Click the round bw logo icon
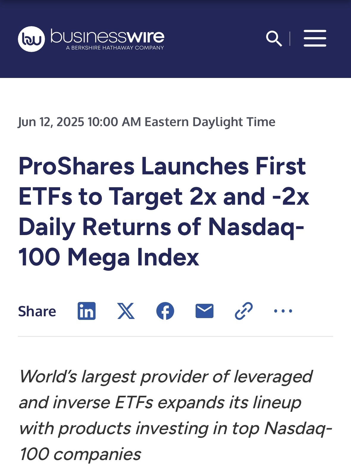The width and height of the screenshot is (351, 474). pyautogui.click(x=31, y=39)
